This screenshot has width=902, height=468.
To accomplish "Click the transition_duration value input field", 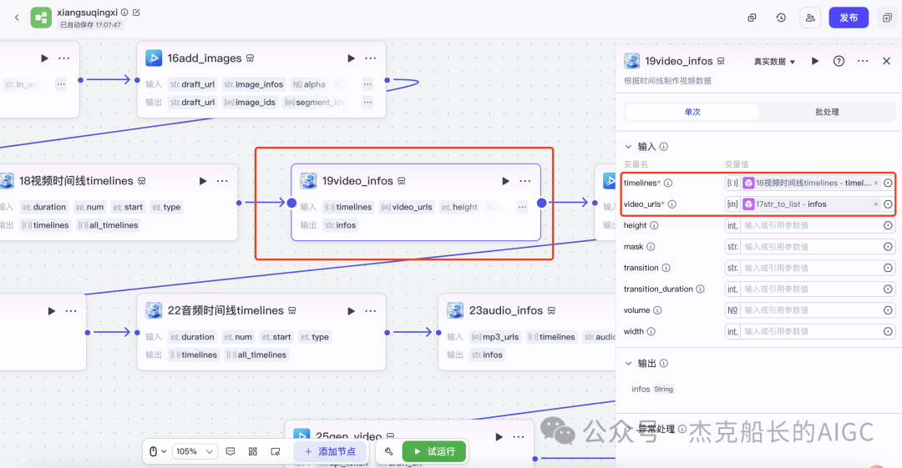I will click(x=810, y=289).
